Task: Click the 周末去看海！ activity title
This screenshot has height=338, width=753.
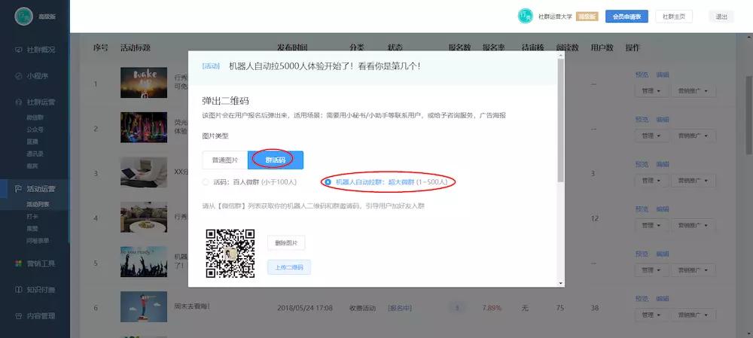Action: pyautogui.click(x=192, y=306)
